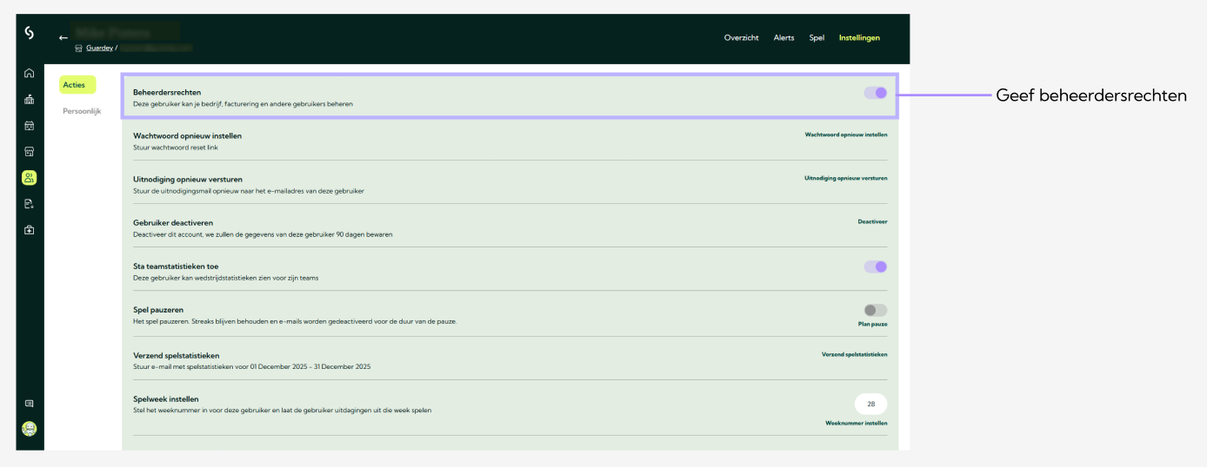Select the Persoonlijk section in the side menu

pos(82,111)
